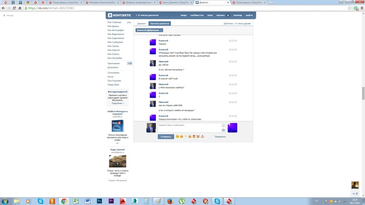Open Google Chrome on the taskbar
Image resolution: width=365 pixels, height=205 pixels.
pos(64,201)
